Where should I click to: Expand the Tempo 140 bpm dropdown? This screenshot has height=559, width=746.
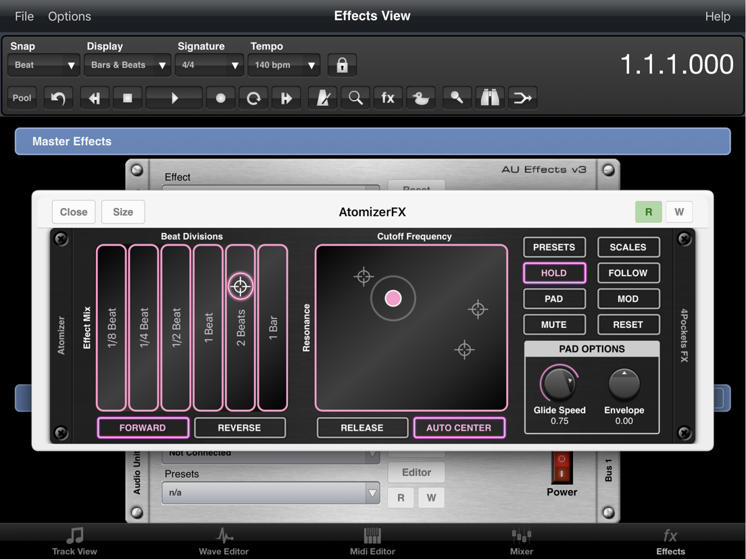point(284,65)
